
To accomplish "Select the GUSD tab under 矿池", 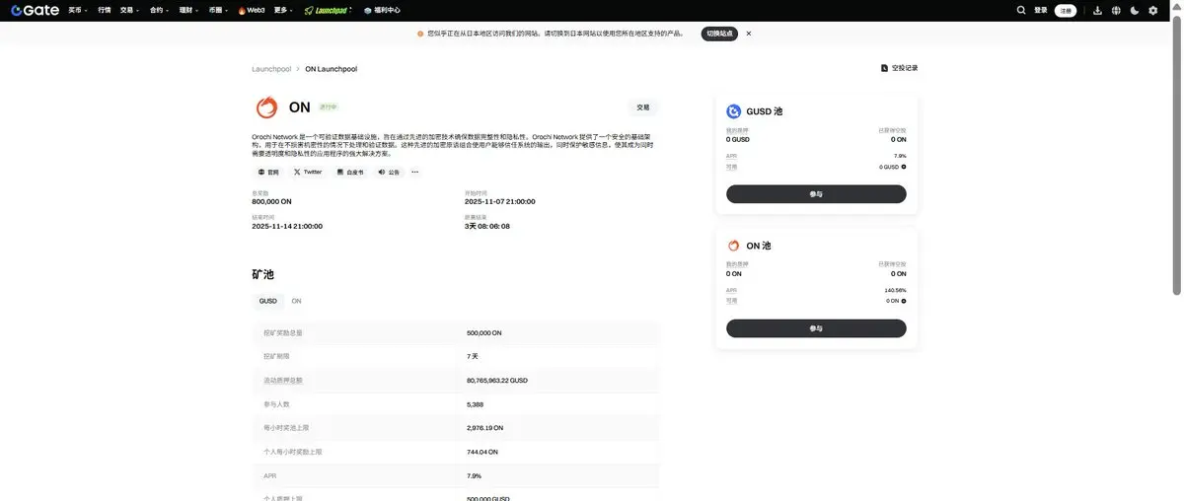I will tap(268, 301).
